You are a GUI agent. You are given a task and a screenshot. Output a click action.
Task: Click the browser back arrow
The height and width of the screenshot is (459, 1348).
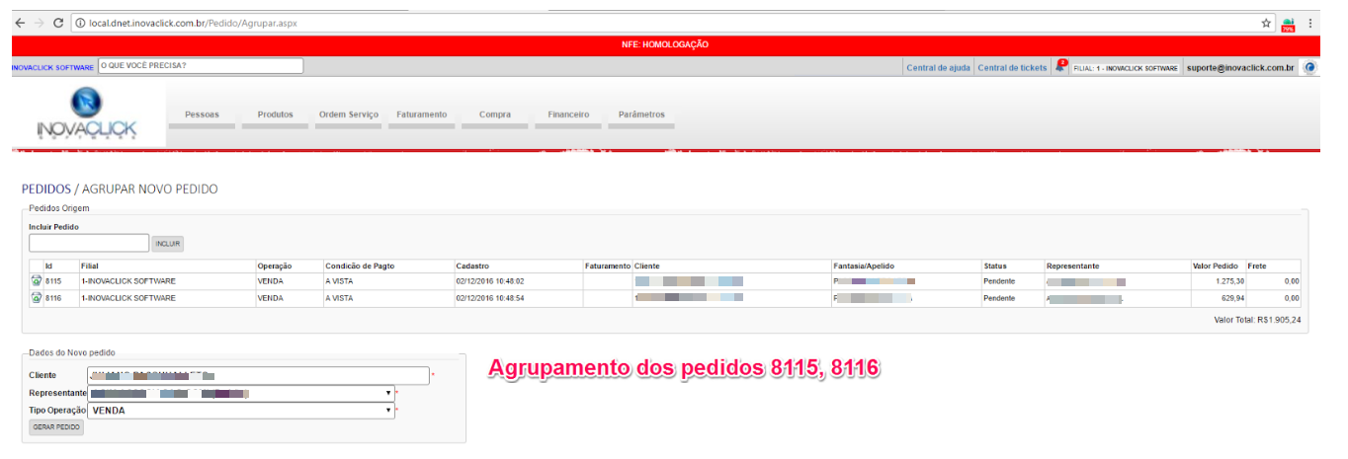click(19, 23)
